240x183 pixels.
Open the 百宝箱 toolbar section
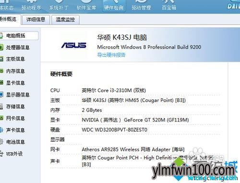169,6
